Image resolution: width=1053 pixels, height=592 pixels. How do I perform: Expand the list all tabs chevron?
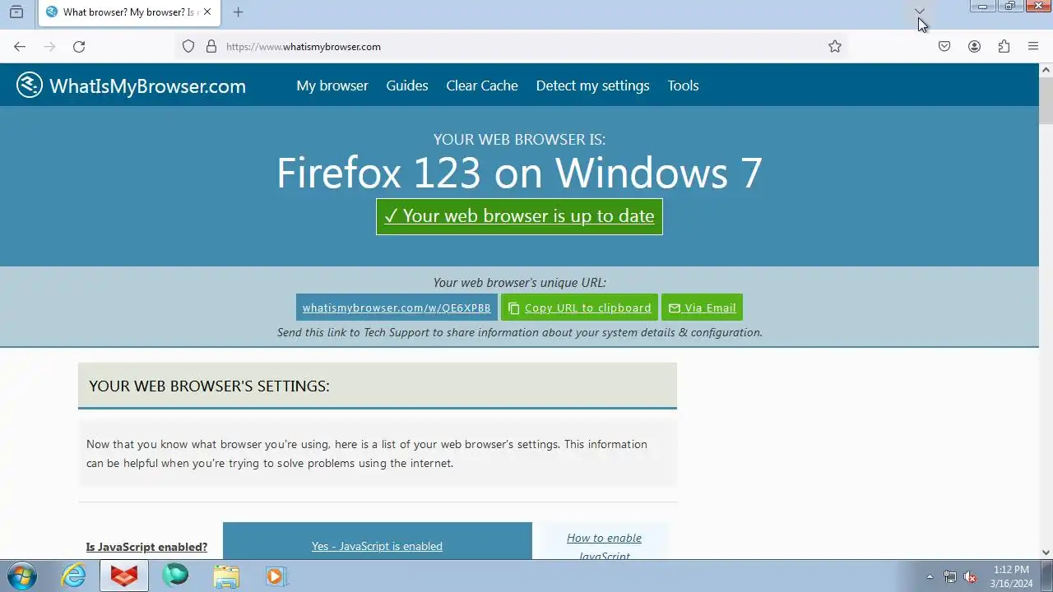click(x=920, y=12)
